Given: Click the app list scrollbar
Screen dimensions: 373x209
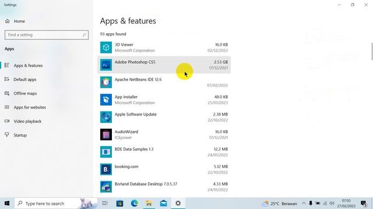Looking at the screenshot, I should 372,52.
